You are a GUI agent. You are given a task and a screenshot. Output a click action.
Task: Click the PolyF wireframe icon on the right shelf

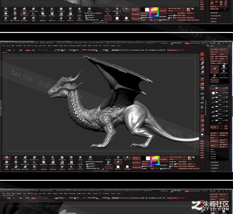[202, 98]
